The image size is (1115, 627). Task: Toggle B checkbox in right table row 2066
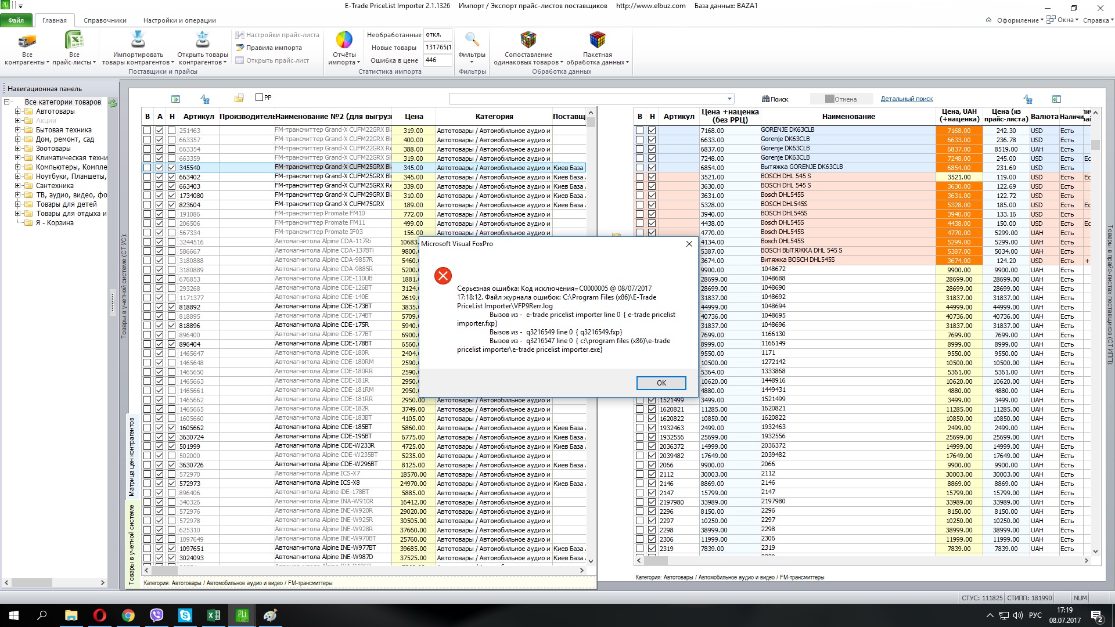(x=639, y=465)
